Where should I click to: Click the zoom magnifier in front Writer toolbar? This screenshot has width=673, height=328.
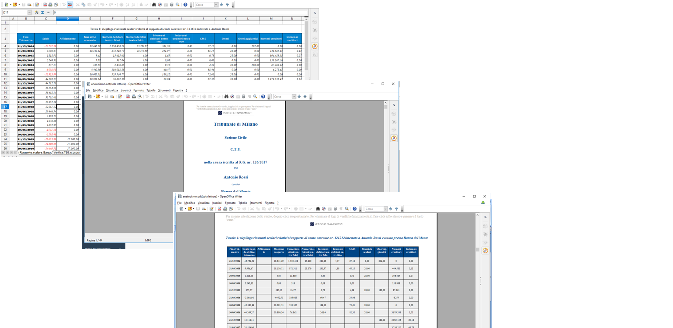tap(347, 209)
